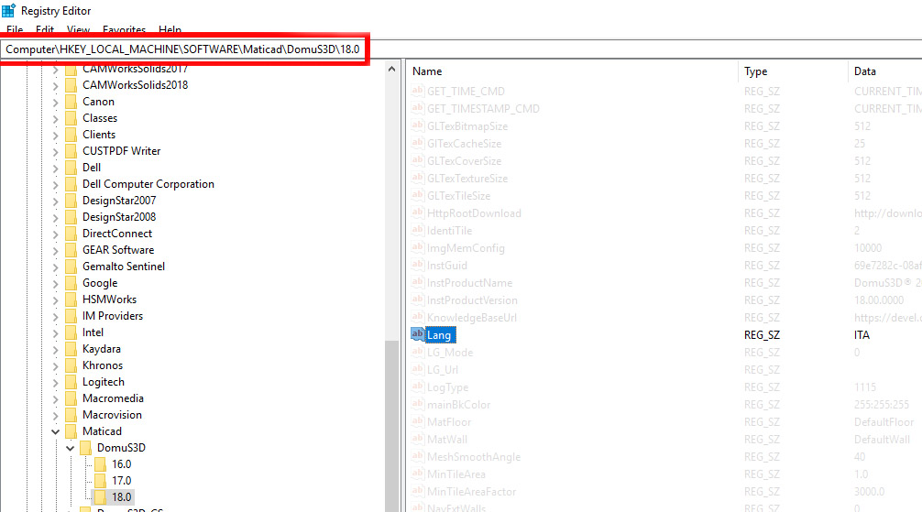Select the LG_Url value

[x=442, y=370]
